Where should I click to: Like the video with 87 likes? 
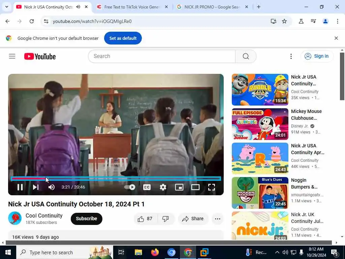pyautogui.click(x=145, y=219)
